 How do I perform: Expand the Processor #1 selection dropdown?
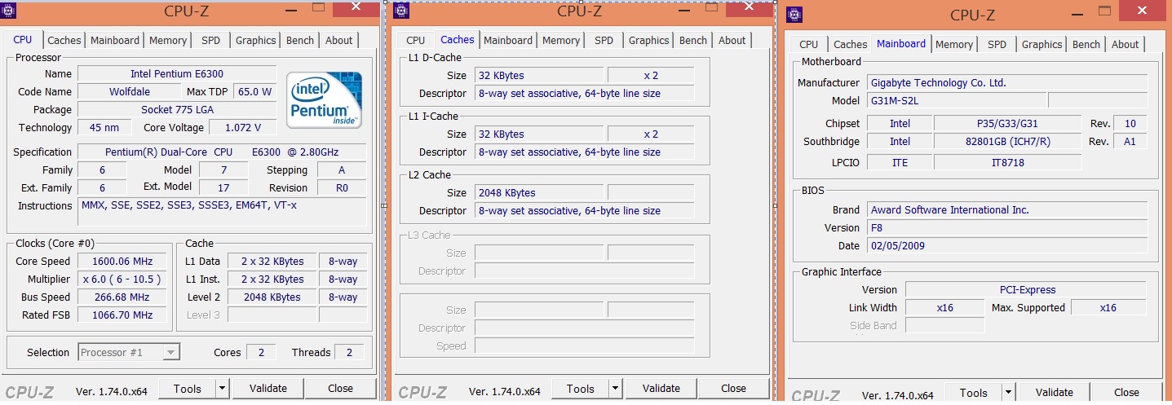pos(170,352)
